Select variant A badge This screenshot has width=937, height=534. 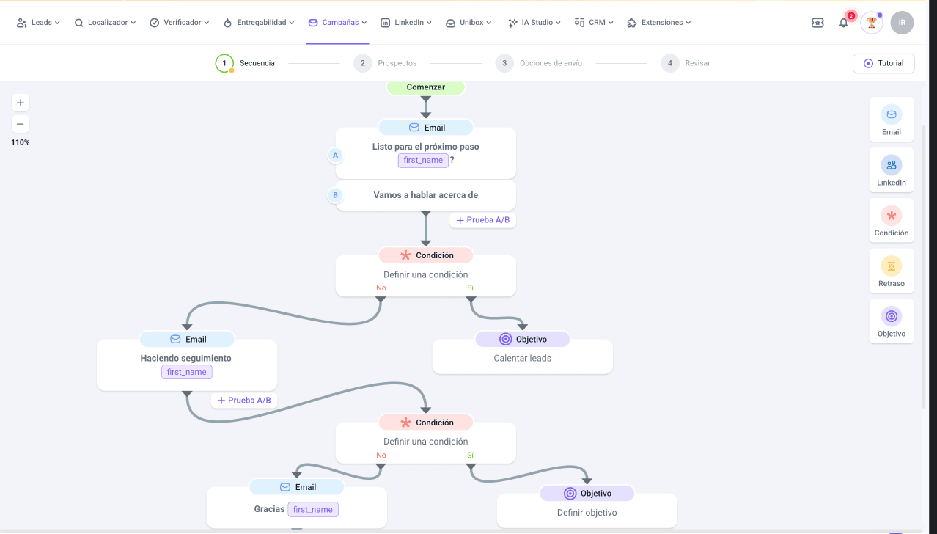[x=336, y=156]
